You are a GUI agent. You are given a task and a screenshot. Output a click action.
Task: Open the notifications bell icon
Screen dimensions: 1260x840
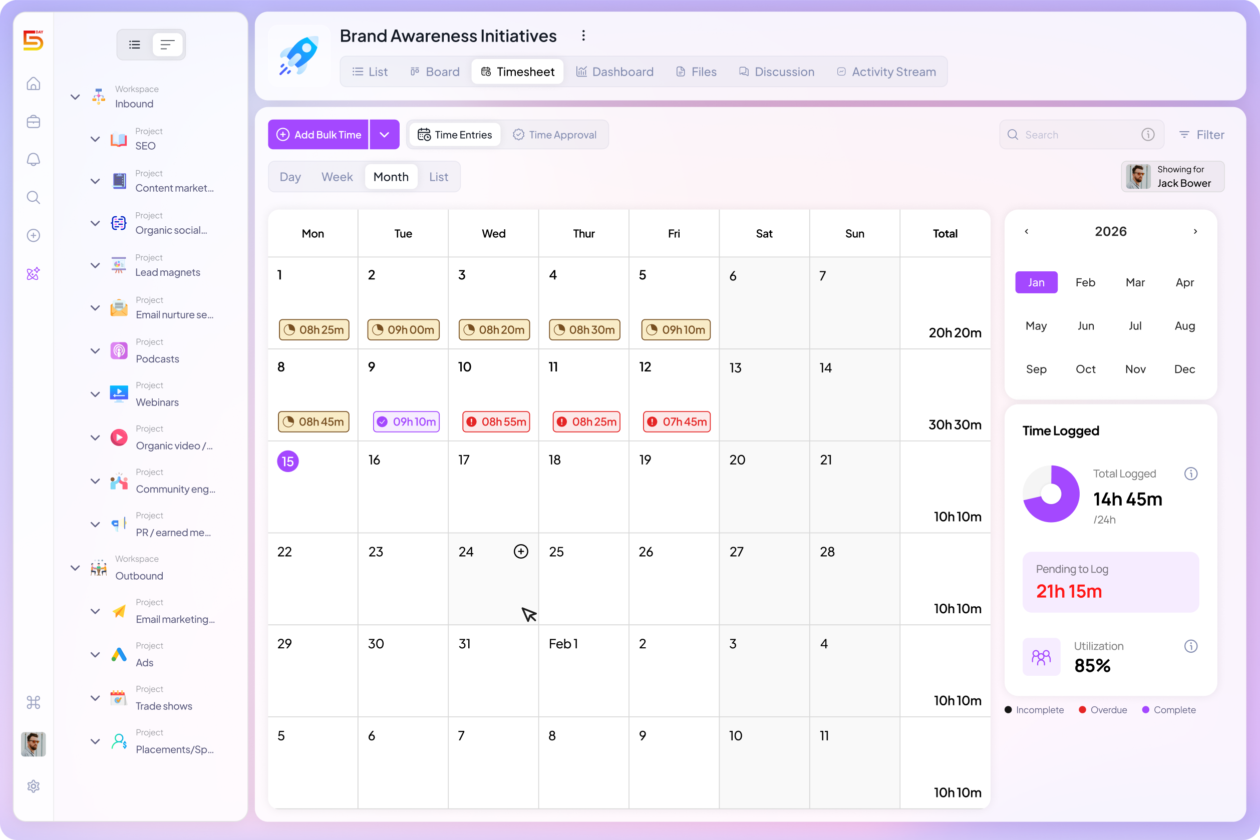point(33,160)
